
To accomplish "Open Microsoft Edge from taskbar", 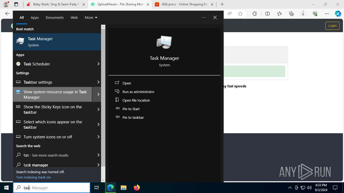I will (110, 188).
